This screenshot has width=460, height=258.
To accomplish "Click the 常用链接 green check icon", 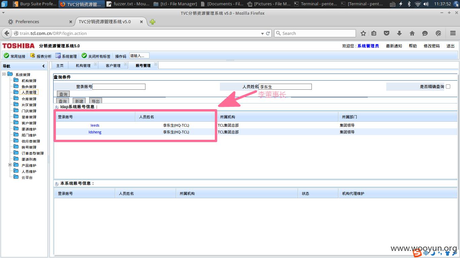I will [6, 56].
